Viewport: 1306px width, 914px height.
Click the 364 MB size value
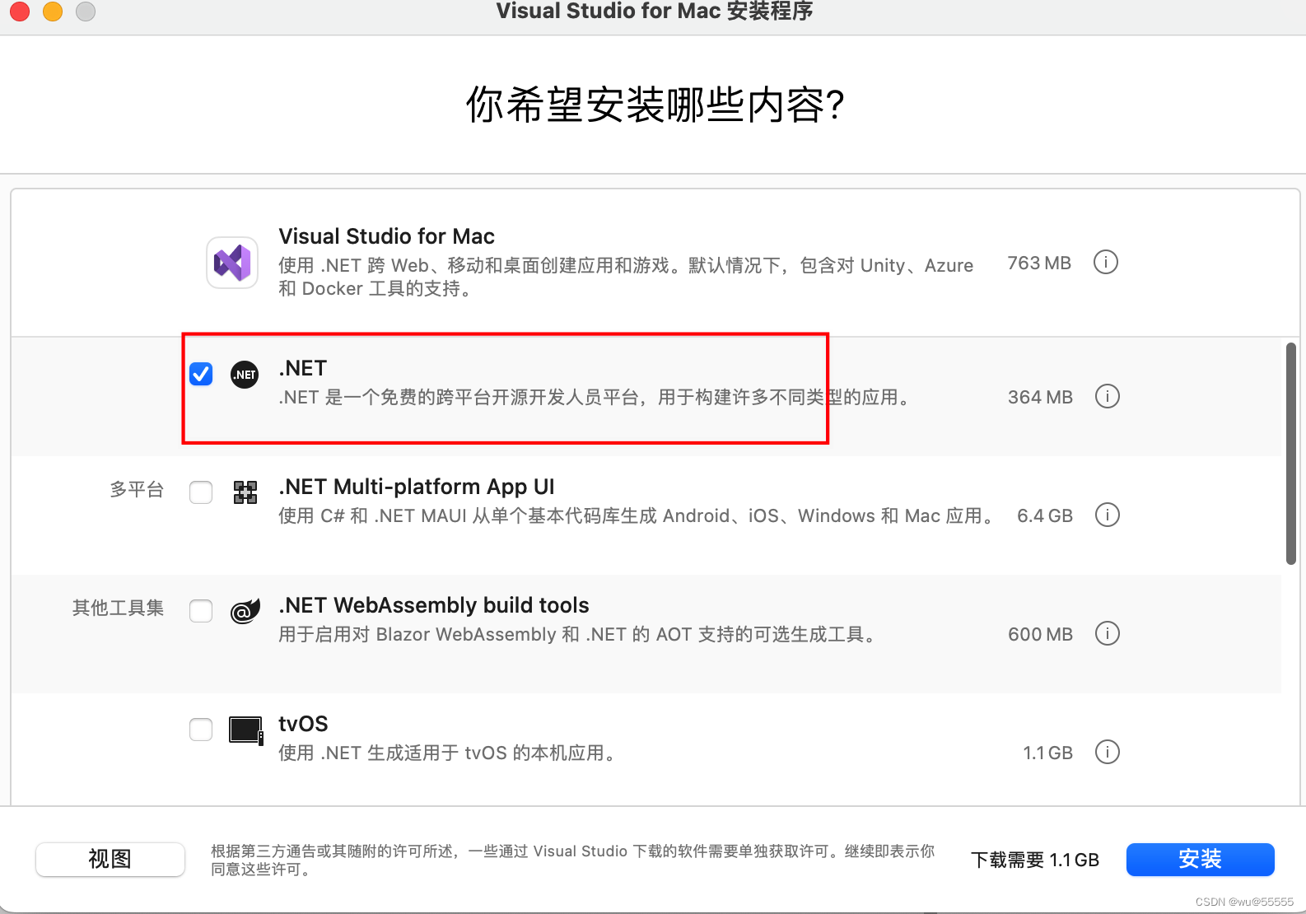[x=1040, y=397]
